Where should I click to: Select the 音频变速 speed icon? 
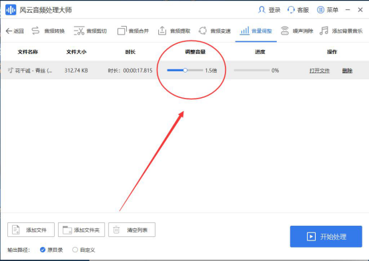(203, 31)
